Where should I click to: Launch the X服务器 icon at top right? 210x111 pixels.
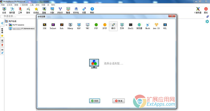click(198, 10)
